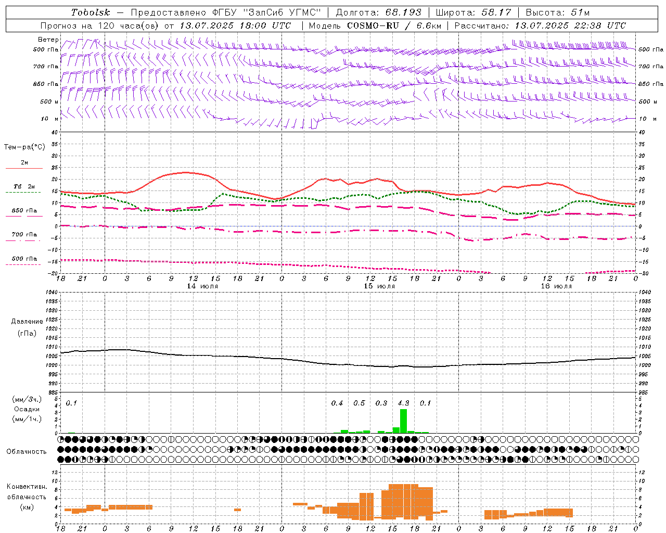Select the Широта: 58.17 value

[x=473, y=12]
